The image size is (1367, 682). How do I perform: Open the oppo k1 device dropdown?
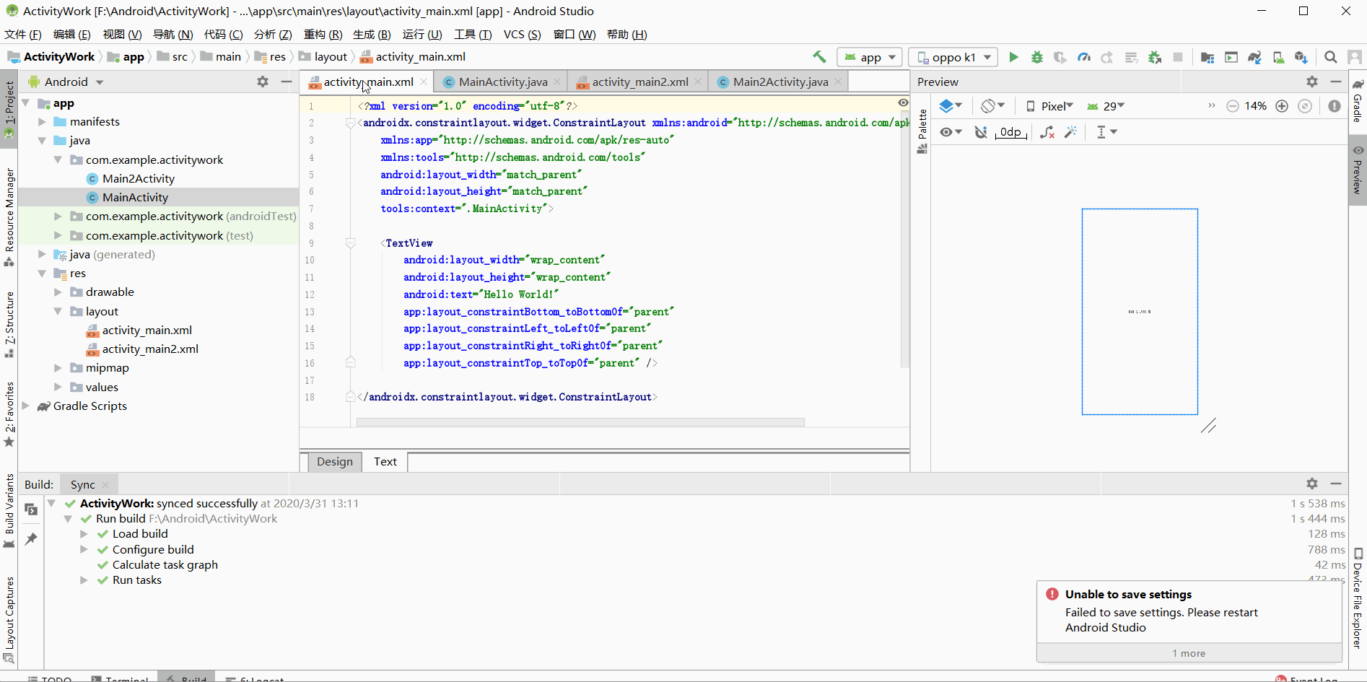click(951, 57)
